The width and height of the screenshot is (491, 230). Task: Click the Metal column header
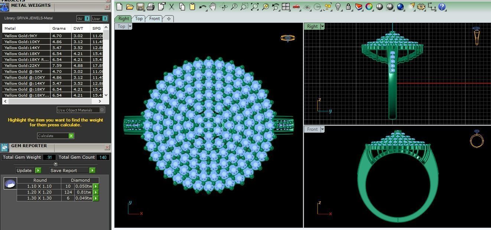[x=26, y=28]
